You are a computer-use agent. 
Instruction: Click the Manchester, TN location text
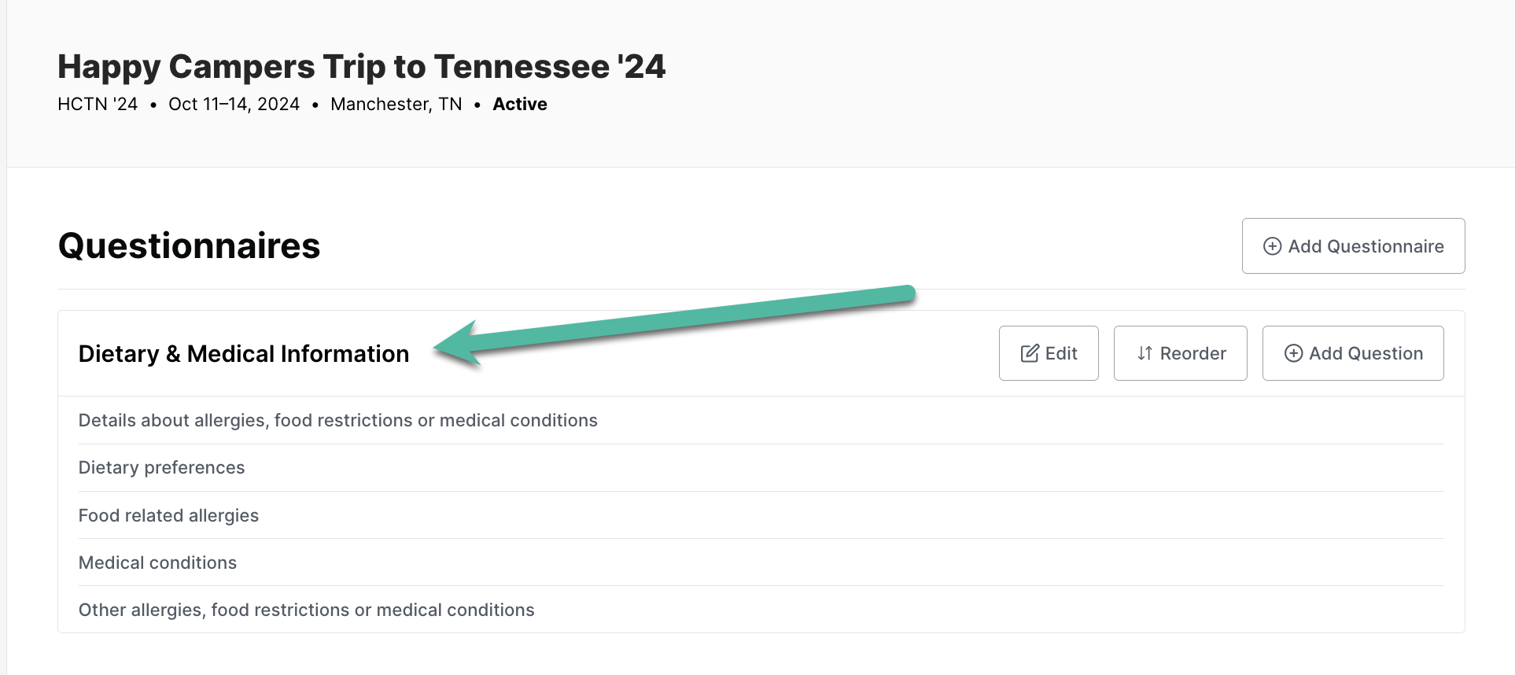point(396,104)
